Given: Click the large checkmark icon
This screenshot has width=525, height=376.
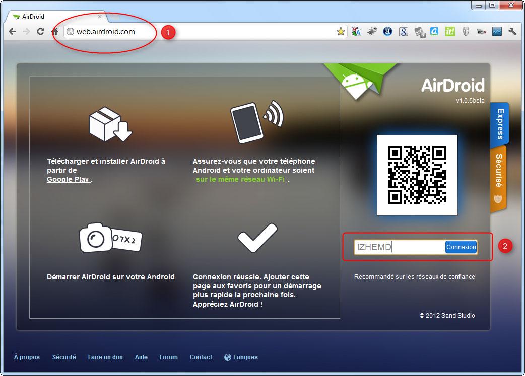Looking at the screenshot, I should (x=257, y=238).
